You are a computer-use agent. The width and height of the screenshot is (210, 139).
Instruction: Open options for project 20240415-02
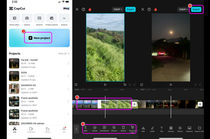[x=68, y=89]
